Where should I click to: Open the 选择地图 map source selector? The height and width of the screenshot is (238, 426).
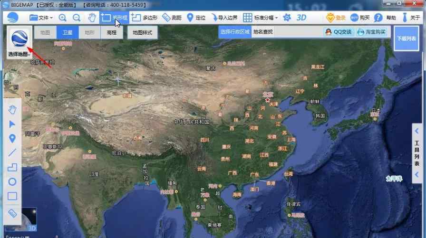coord(19,42)
